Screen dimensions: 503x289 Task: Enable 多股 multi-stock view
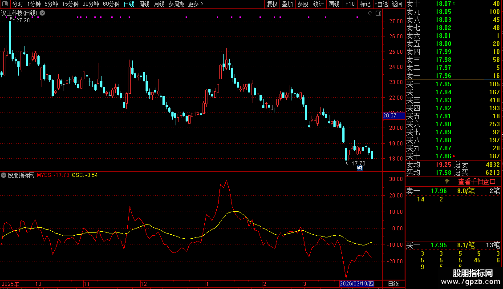pyautogui.click(x=303, y=4)
